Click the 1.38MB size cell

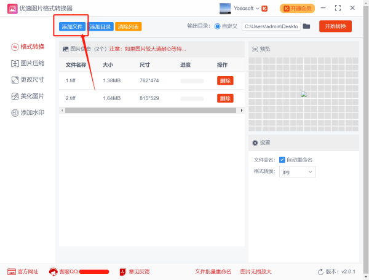point(111,80)
